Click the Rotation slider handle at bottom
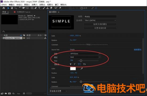Image resolution: width=147 pixels, height=96 pixels. (81, 82)
